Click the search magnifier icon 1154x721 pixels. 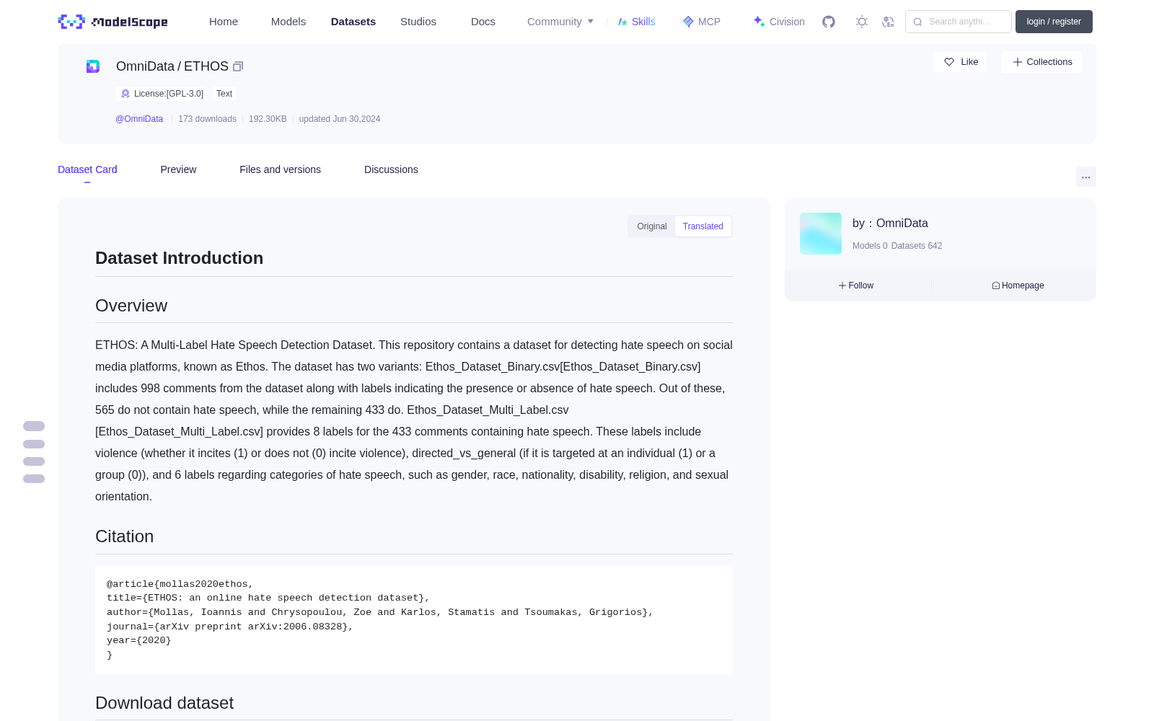(x=918, y=22)
